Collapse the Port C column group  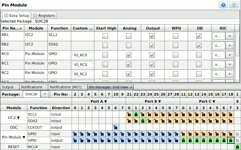[214, 102]
